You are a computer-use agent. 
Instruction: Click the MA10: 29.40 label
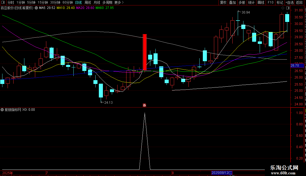click(66, 8)
